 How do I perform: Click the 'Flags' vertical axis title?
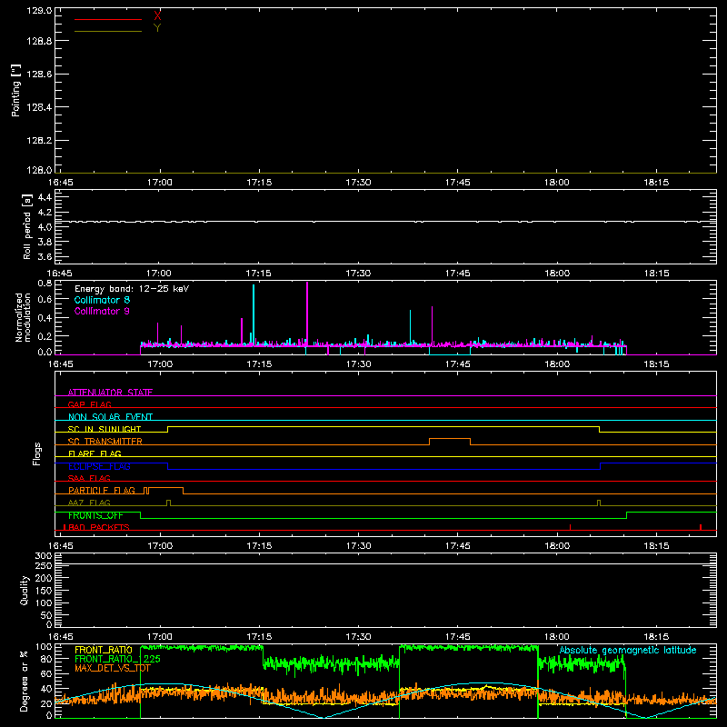pos(36,453)
